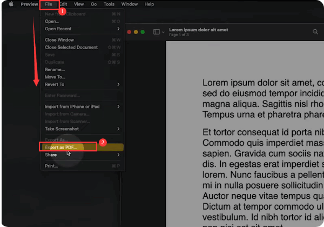324x227 pixels.
Task: Select Export as PDF...
Action: (x=83, y=147)
